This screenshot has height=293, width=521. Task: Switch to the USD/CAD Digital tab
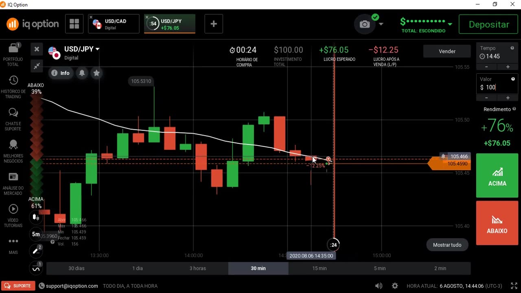114,24
